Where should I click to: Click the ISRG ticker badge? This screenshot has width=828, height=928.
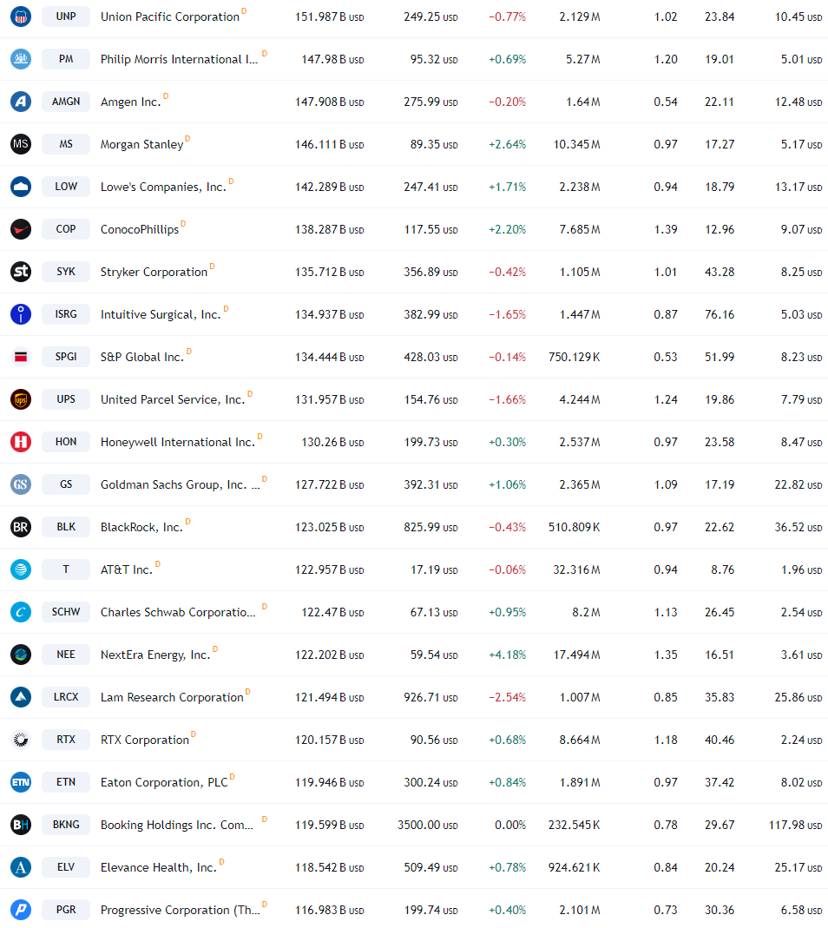point(66,314)
